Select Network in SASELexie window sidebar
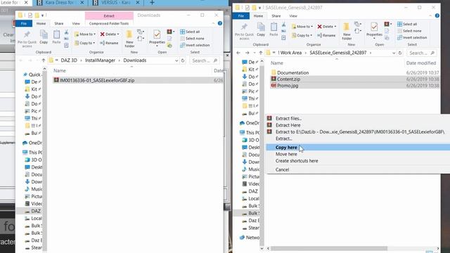 point(250,238)
